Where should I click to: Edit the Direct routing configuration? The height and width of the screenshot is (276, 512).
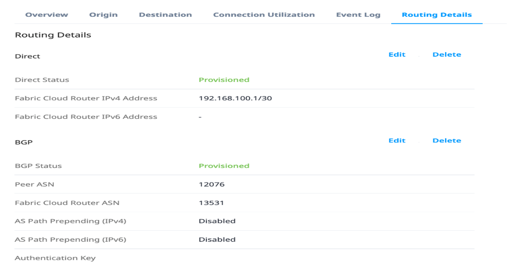pyautogui.click(x=397, y=55)
